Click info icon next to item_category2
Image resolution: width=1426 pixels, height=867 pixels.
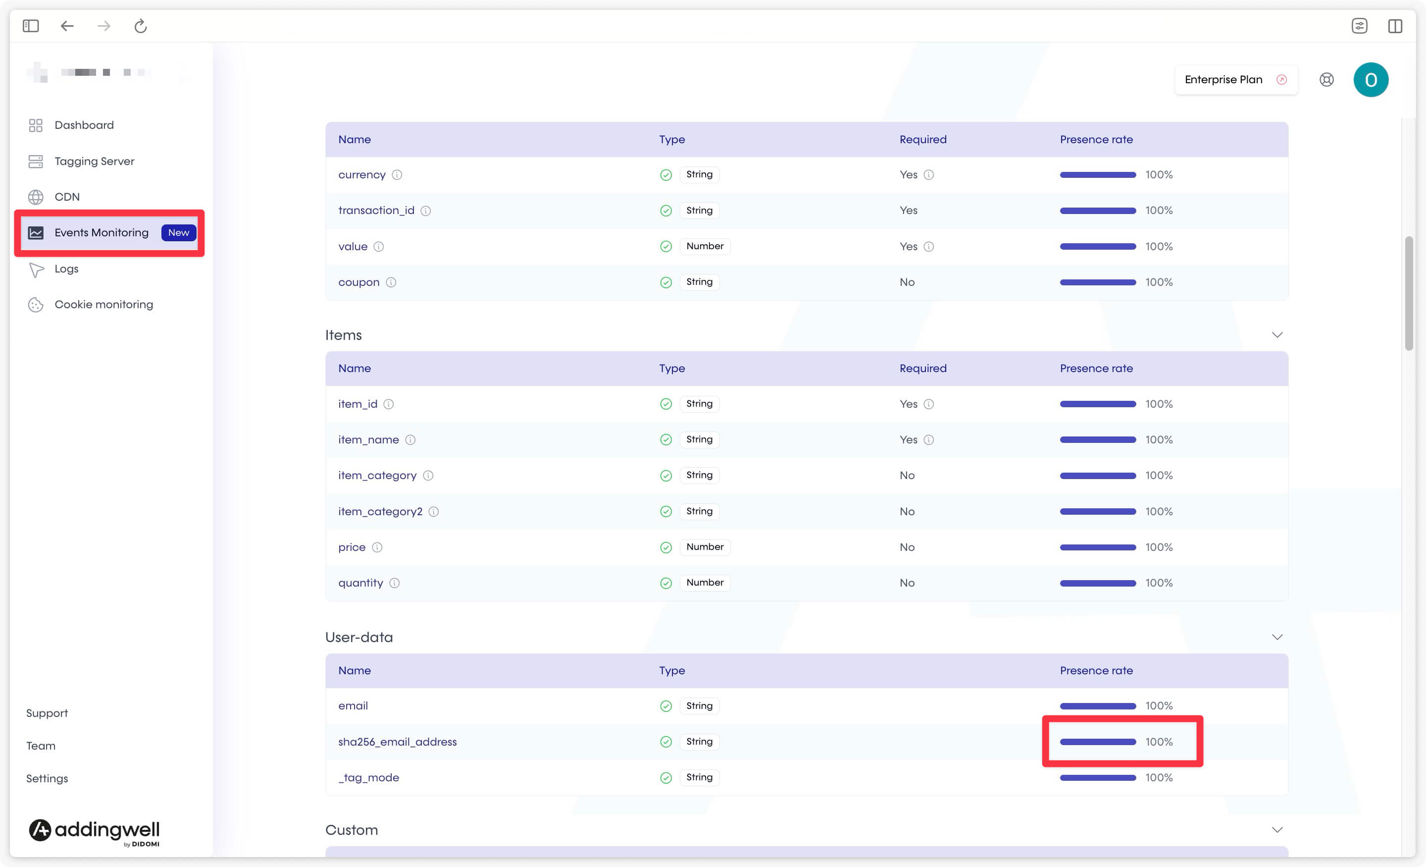(x=433, y=512)
